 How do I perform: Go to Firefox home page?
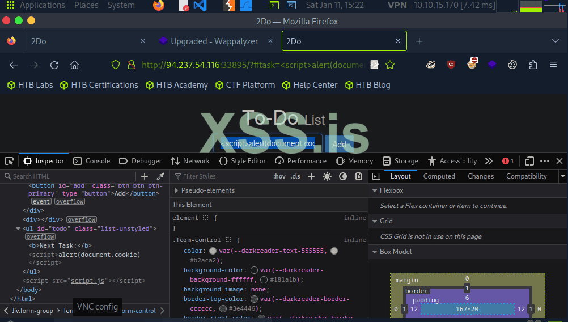(75, 65)
